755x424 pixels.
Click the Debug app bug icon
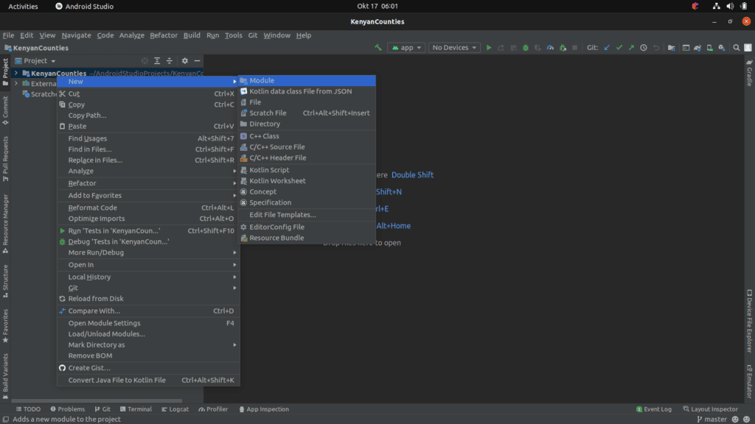pos(526,48)
